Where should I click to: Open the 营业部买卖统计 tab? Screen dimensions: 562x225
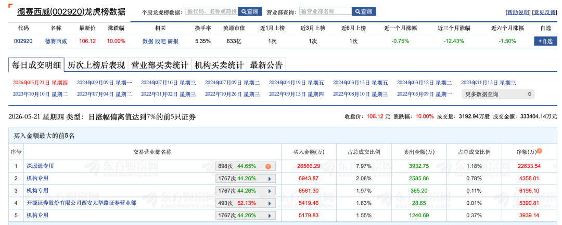[x=160, y=65]
